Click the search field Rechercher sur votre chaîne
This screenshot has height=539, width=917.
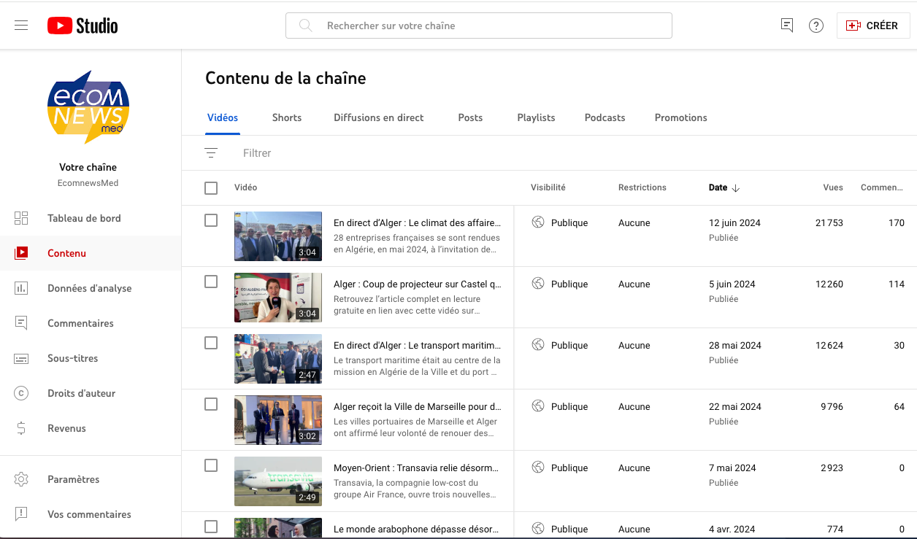(x=478, y=26)
